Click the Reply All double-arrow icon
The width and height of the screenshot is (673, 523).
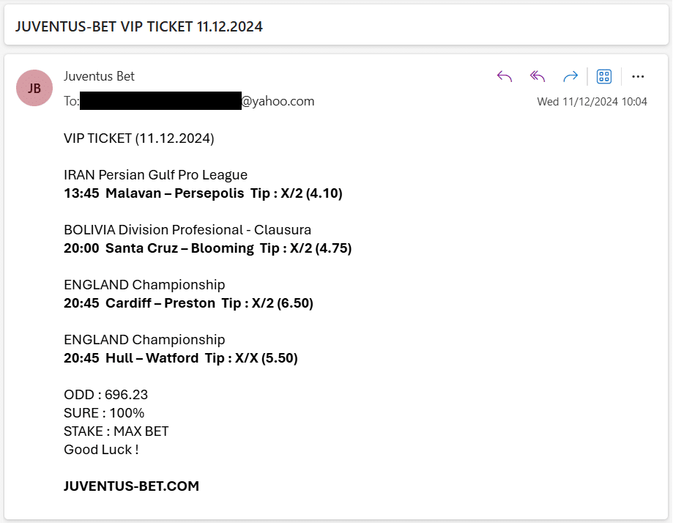tap(538, 77)
